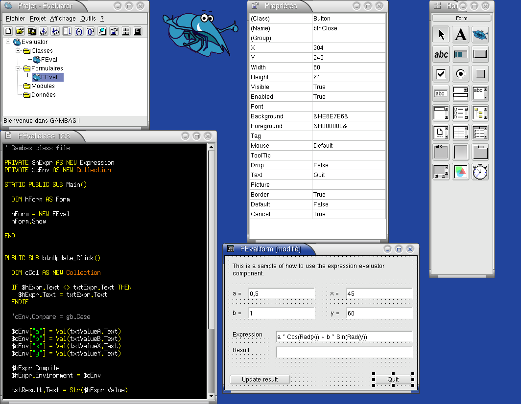Open the Fichier menu

(15, 19)
